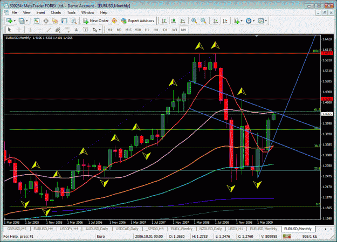This screenshot has height=242, width=337.
Task: Select the Fibonacci Retracement tool
Action: (67, 30)
